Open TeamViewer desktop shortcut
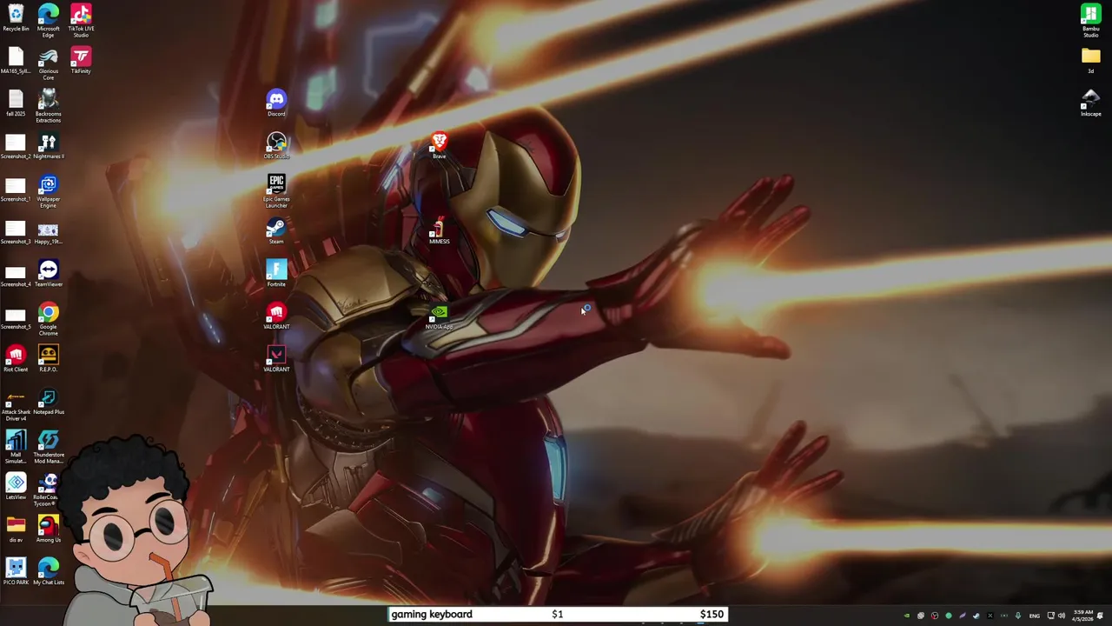The width and height of the screenshot is (1112, 626). pyautogui.click(x=49, y=273)
